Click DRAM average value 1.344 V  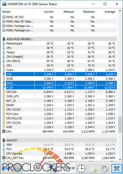point(110,105)
